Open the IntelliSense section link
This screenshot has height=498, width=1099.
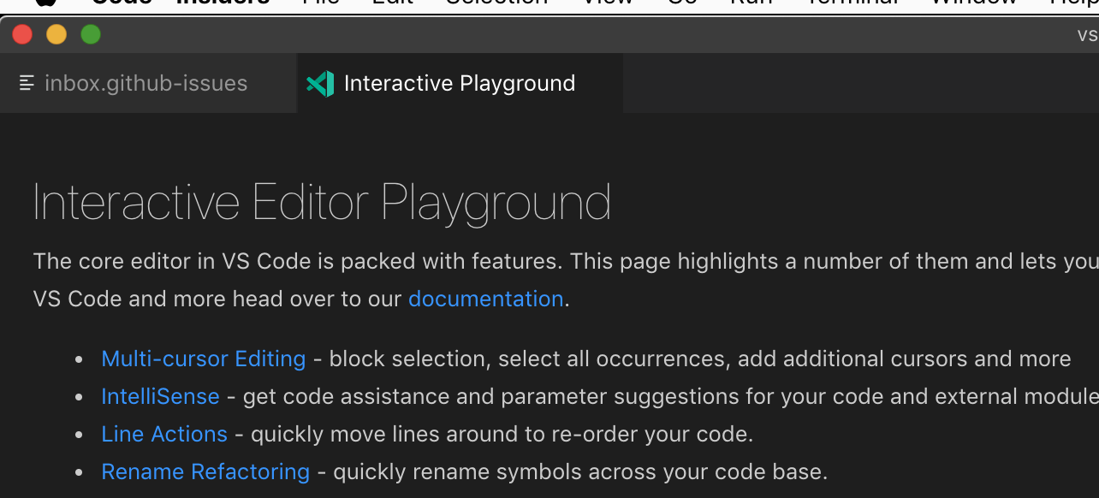tap(160, 396)
